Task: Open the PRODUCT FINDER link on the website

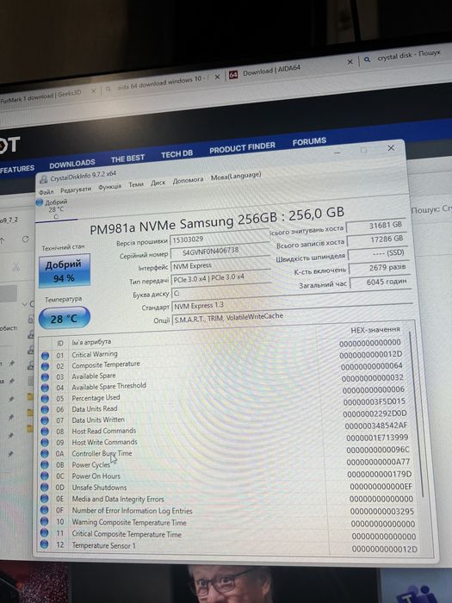Action: 242,147
